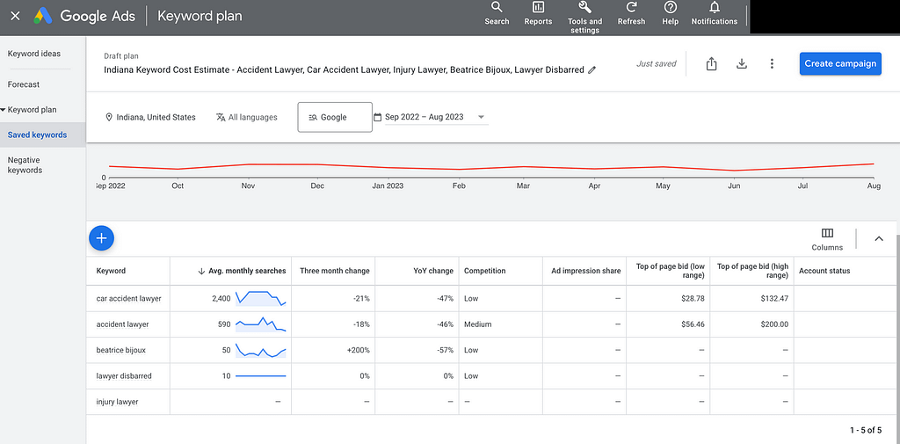This screenshot has height=444, width=900.
Task: Open date range Sep 2022 – Aug 2023 dropdown
Action: coord(430,117)
